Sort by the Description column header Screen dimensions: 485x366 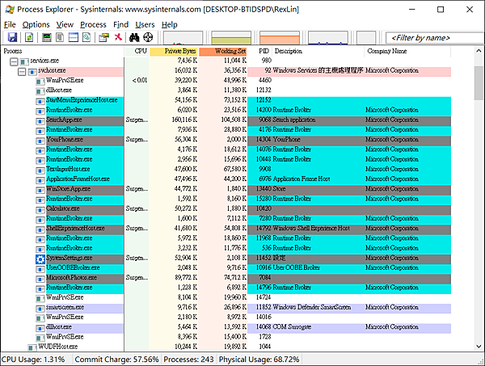[x=318, y=52]
